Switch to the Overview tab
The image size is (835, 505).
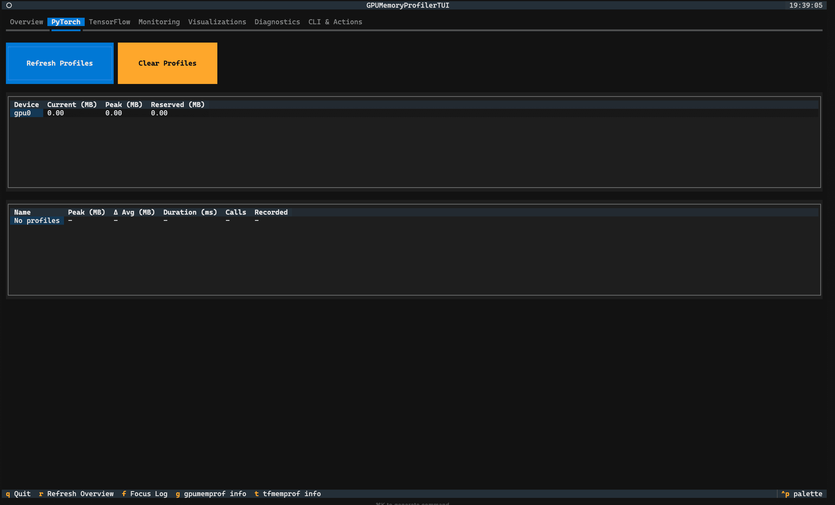click(26, 22)
